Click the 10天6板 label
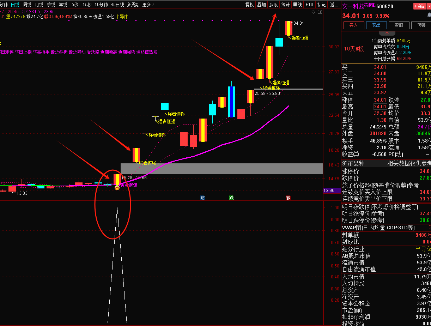This screenshot has height=326, width=431. pyautogui.click(x=354, y=49)
